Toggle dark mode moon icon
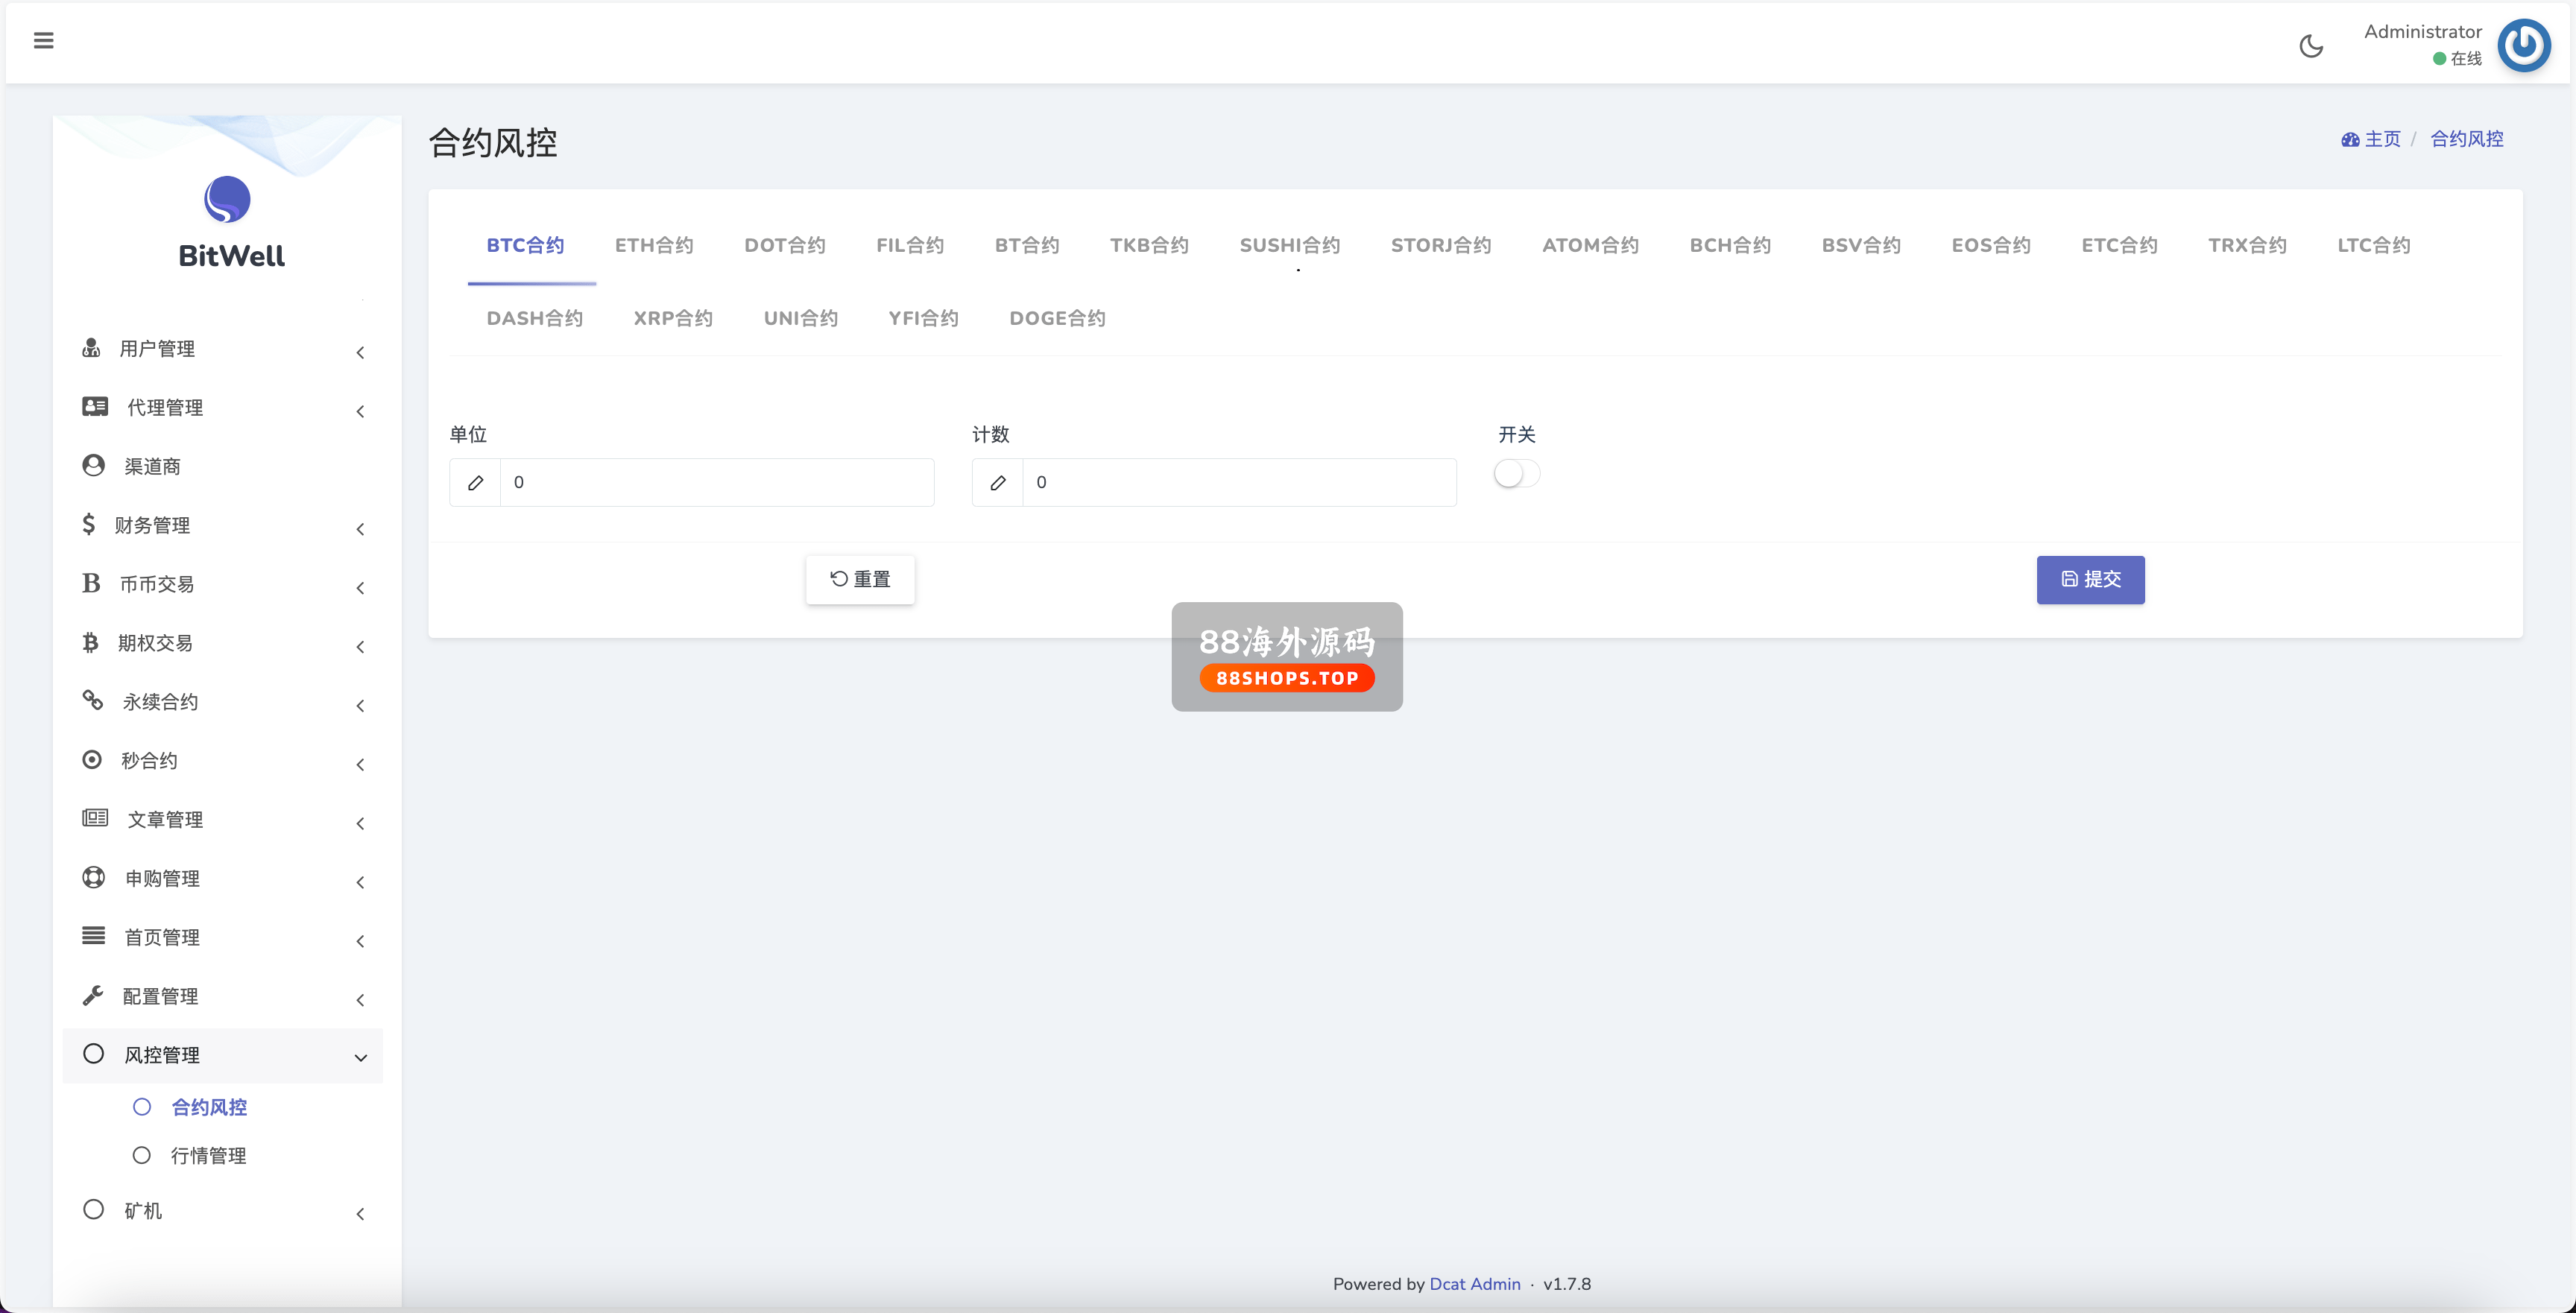Screen dimensions: 2576x1313 [2311, 46]
